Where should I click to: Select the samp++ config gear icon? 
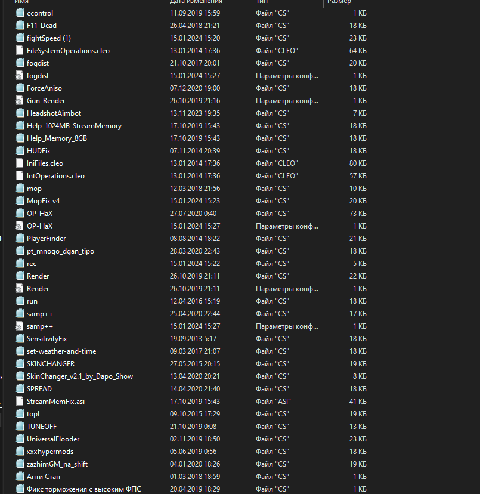20,326
